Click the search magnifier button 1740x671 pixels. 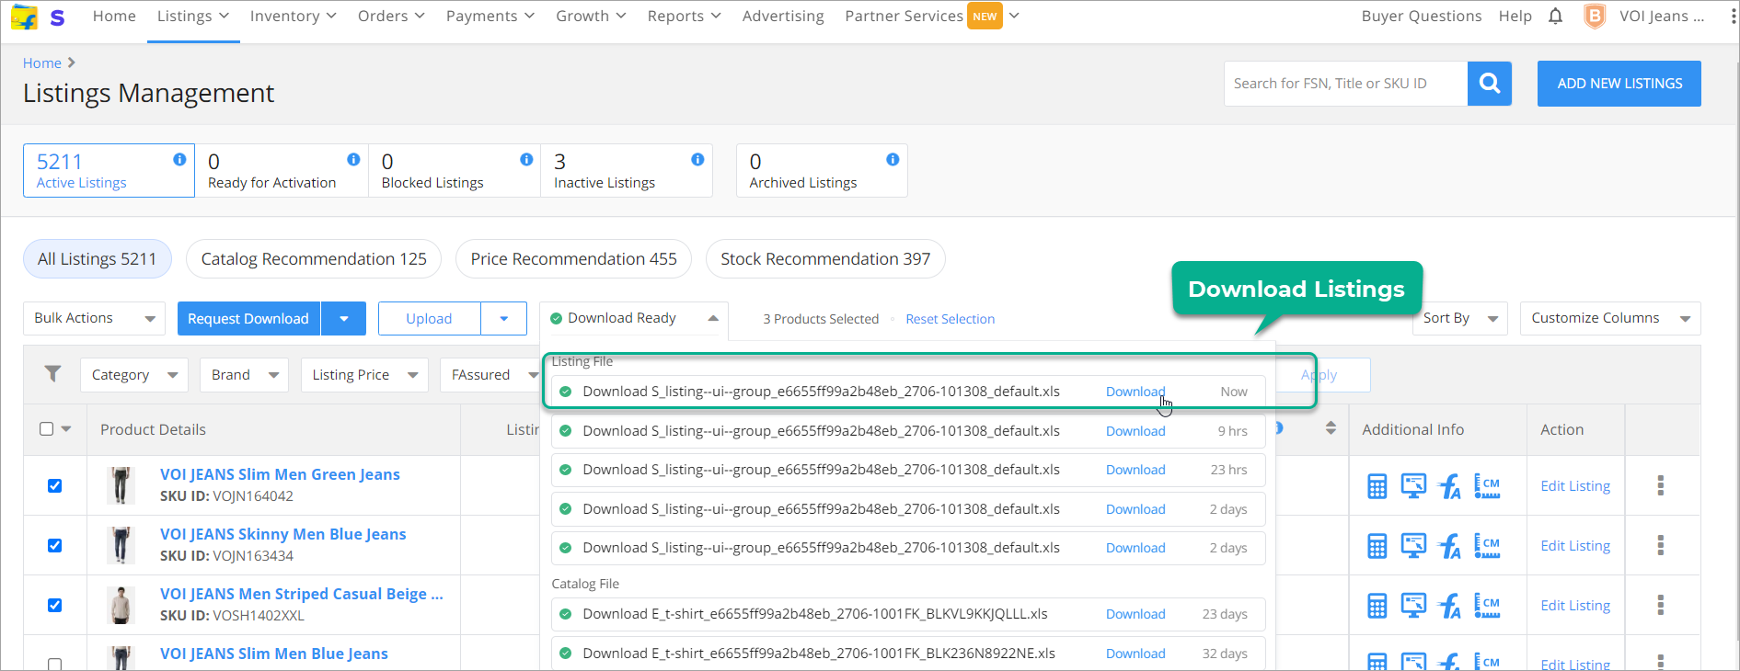pyautogui.click(x=1490, y=84)
